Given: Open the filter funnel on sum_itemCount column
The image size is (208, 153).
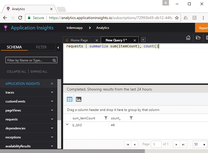Looking at the screenshot, I should tap(106, 118).
